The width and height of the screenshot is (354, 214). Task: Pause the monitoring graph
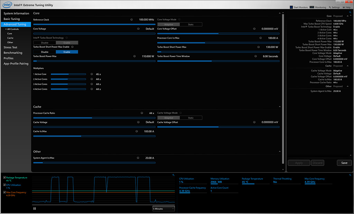pyautogui.click(x=35, y=208)
